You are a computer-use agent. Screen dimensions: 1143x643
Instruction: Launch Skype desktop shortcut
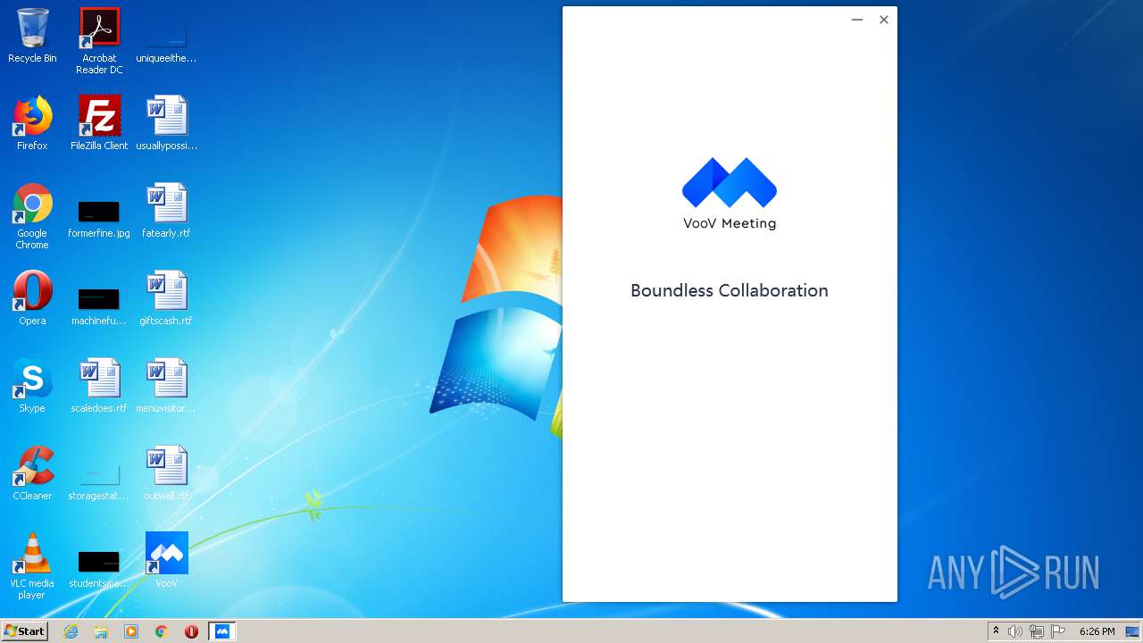(32, 386)
